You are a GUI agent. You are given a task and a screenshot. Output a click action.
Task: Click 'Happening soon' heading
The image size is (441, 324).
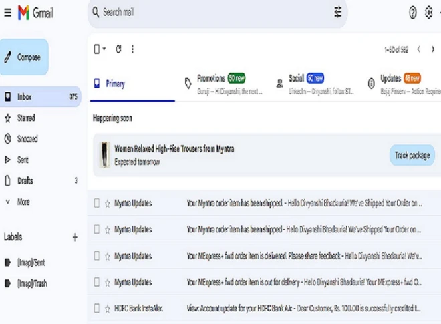click(112, 118)
